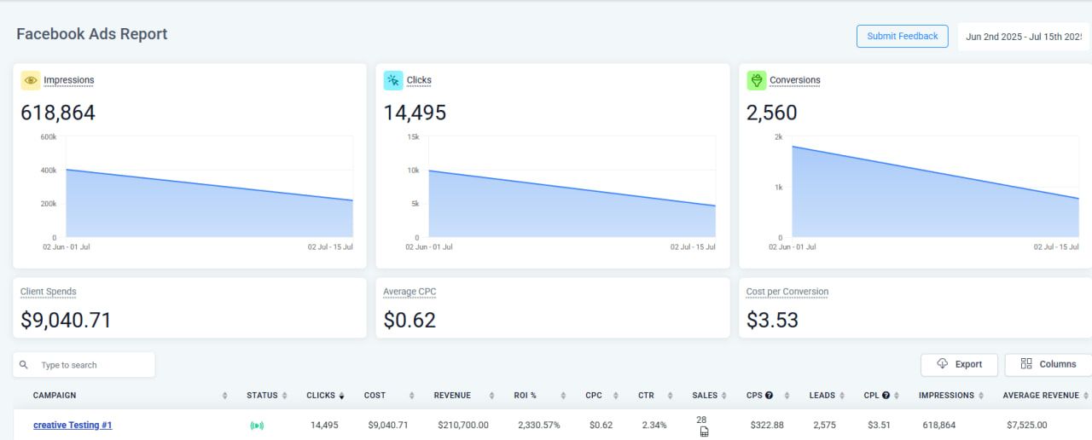Click the 618,864 impressions total in the card
Viewport: 1092px width, 440px height.
pyautogui.click(x=58, y=113)
